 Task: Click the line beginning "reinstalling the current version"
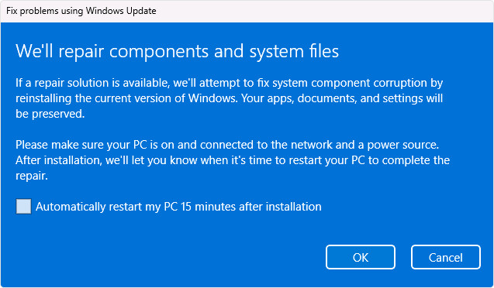(230, 98)
